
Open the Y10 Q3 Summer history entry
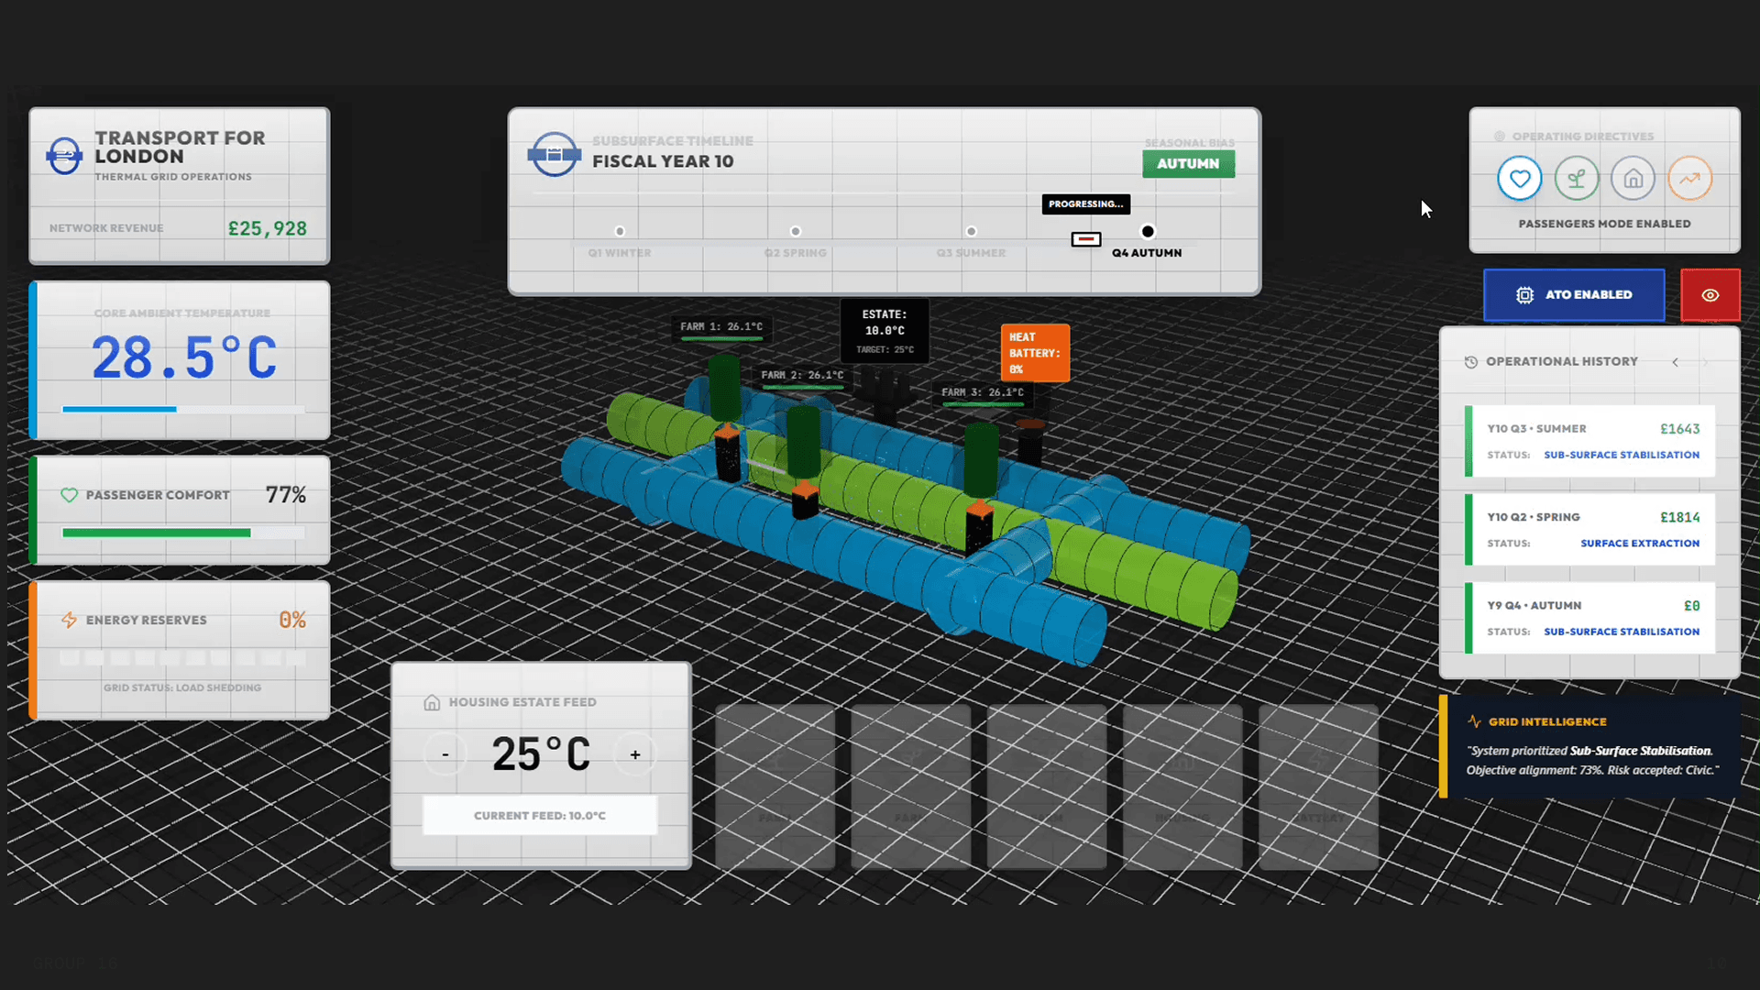pos(1590,441)
